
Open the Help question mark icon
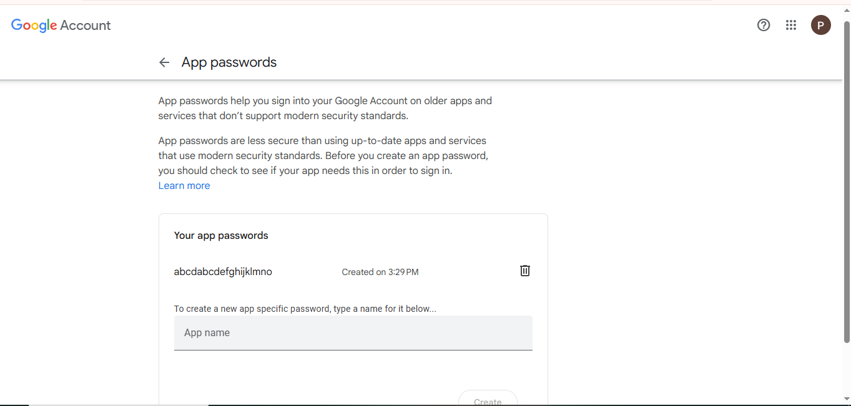pos(763,25)
